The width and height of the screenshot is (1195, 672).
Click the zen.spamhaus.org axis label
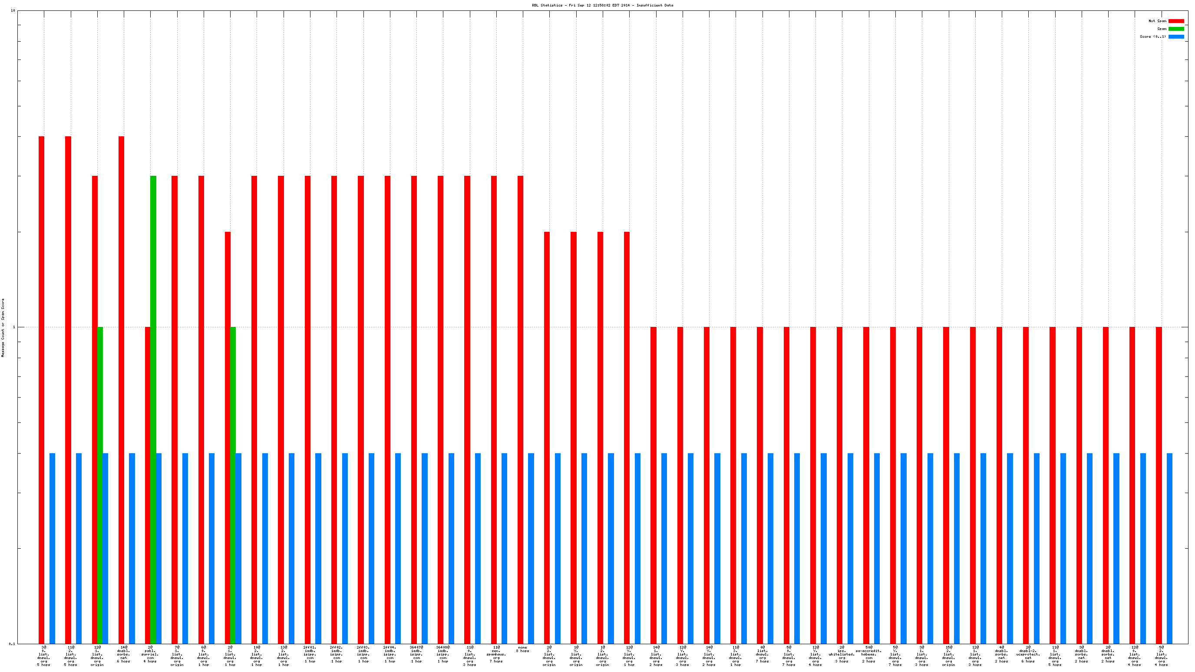click(496, 654)
